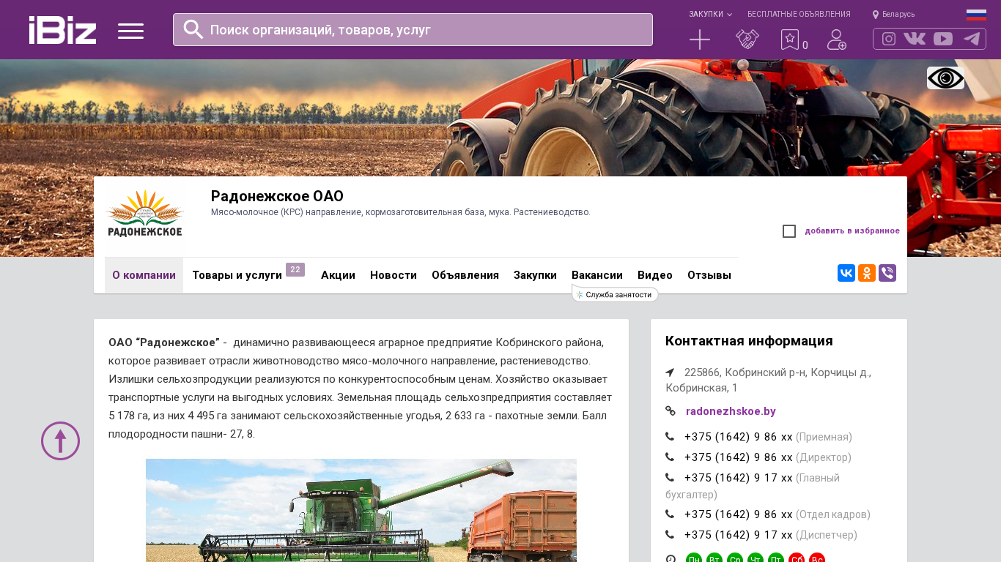Reveal the Приемная phone number
The image size is (1001, 562).
coord(739,437)
